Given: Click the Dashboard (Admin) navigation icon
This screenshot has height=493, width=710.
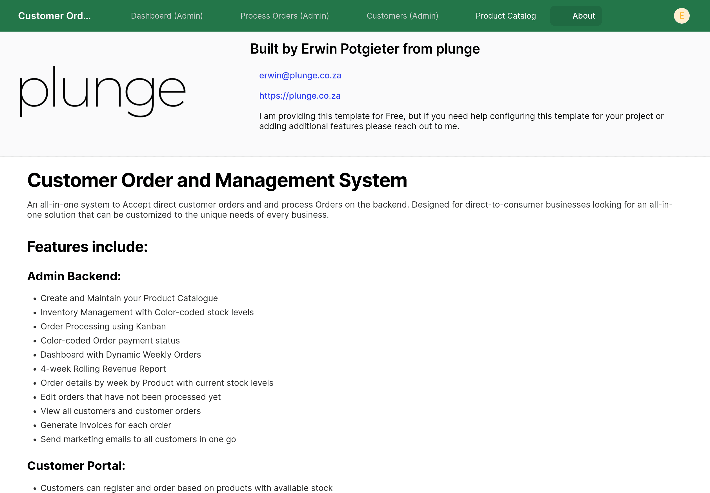Looking at the screenshot, I should [x=167, y=16].
